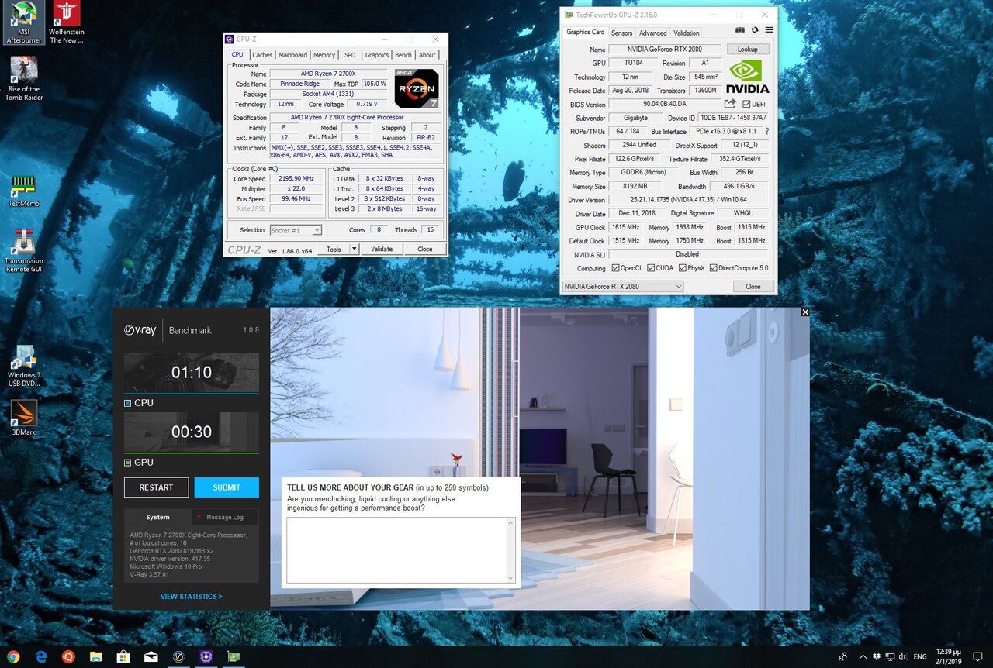Click GPU-Z screenshot camera icon
The width and height of the screenshot is (993, 668).
coord(740,29)
